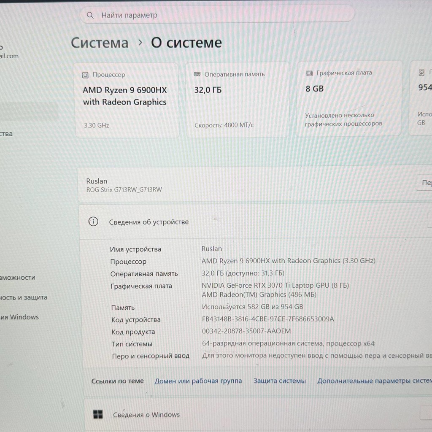
Task: Click the search magnifier icon
Action: [90, 15]
